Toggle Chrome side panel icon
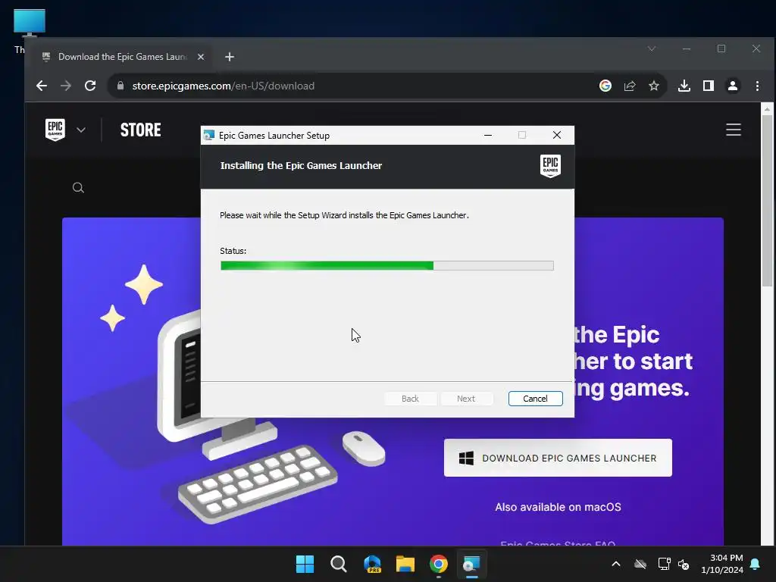The width and height of the screenshot is (776, 582). tap(709, 86)
